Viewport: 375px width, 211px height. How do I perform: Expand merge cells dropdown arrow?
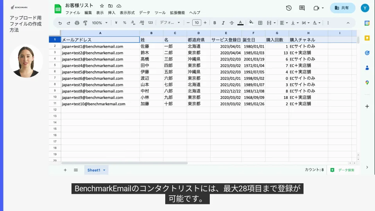pos(275,23)
